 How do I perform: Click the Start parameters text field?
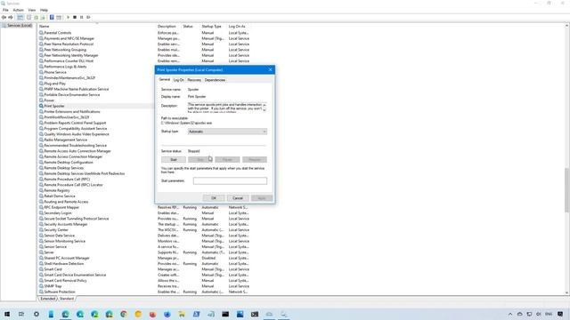click(x=230, y=180)
